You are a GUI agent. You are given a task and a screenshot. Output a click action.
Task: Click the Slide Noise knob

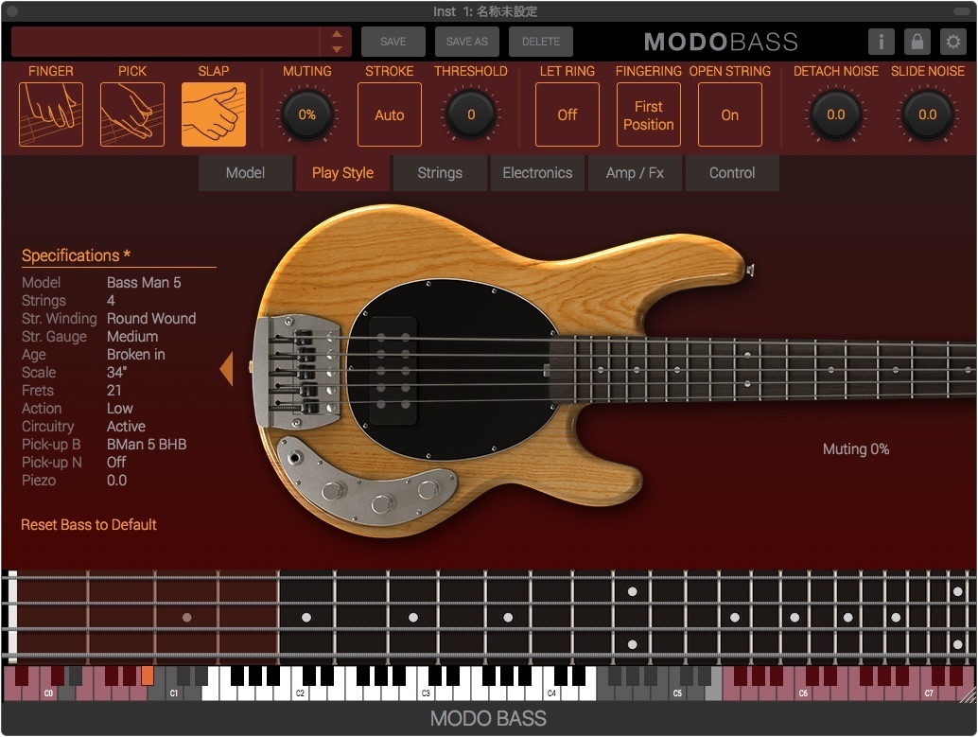pyautogui.click(x=928, y=114)
